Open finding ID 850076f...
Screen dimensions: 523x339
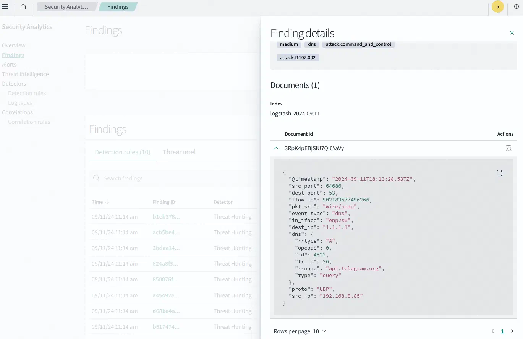coord(165,279)
